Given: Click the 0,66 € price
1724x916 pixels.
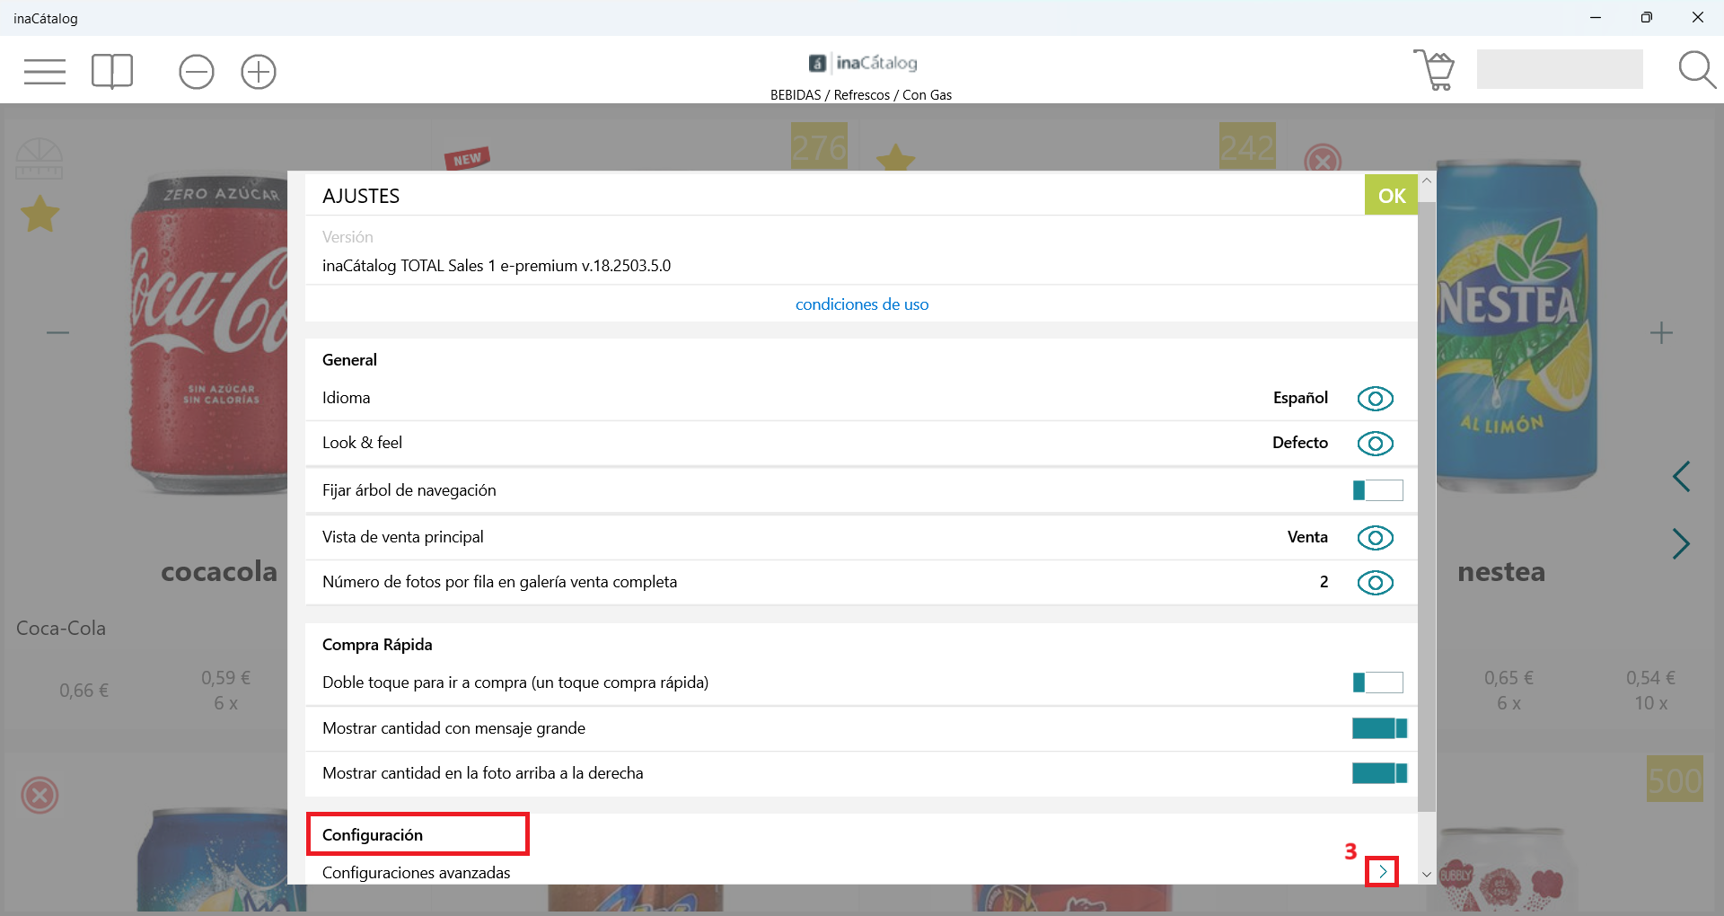Looking at the screenshot, I should (84, 691).
